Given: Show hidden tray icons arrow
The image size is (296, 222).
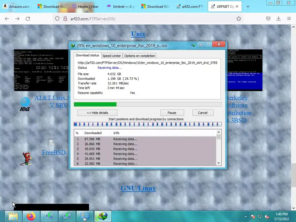Looking at the screenshot, I should coord(246,217).
